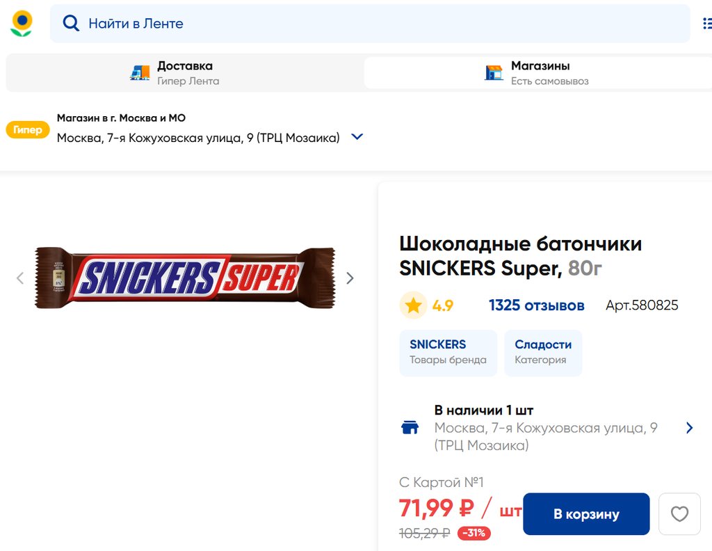The width and height of the screenshot is (712, 551).
Task: Click the Lenta sunflower logo
Action: coord(22,23)
